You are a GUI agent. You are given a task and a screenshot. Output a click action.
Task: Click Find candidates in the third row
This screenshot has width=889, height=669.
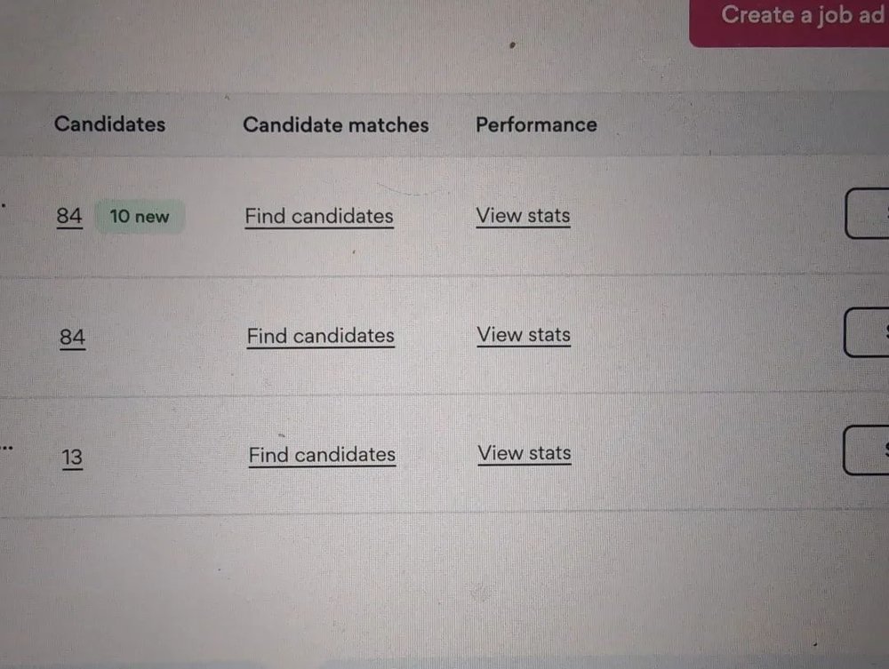(x=322, y=455)
